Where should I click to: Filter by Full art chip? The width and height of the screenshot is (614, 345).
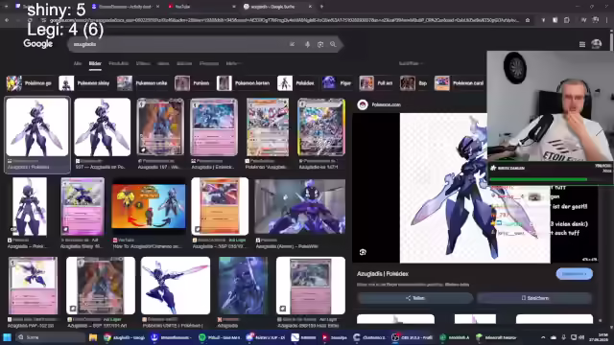376,83
